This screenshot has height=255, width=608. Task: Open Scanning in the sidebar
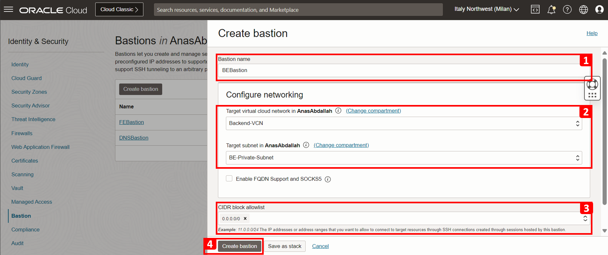coord(22,174)
